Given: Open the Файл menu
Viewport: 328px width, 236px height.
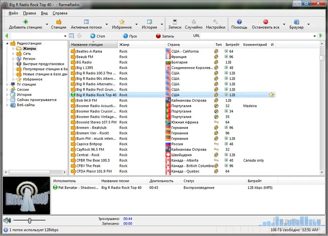Looking at the screenshot, I should [13, 13].
